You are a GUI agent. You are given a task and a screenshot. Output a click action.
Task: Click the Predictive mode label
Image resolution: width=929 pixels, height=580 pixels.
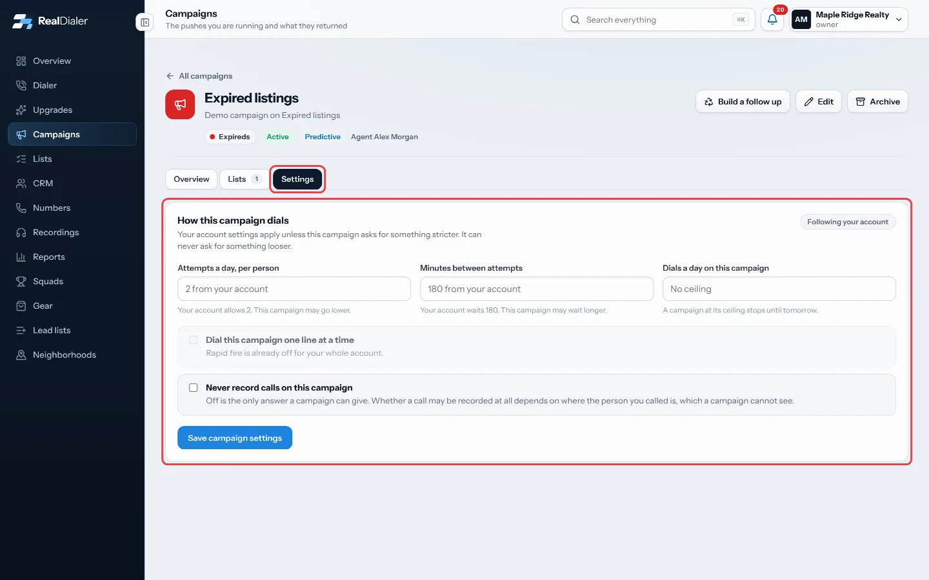[323, 137]
